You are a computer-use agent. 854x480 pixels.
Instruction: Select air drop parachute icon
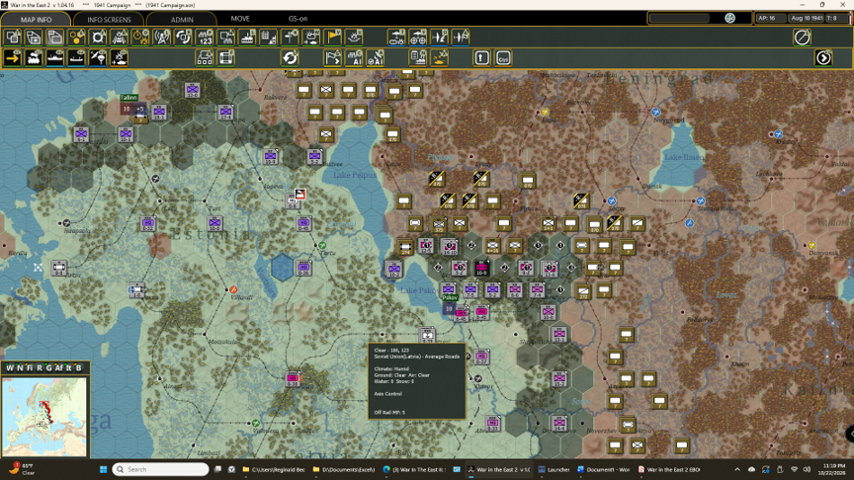click(x=98, y=57)
